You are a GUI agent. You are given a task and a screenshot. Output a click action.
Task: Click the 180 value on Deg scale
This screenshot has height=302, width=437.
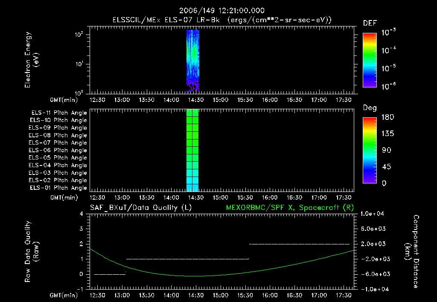[x=387, y=117]
